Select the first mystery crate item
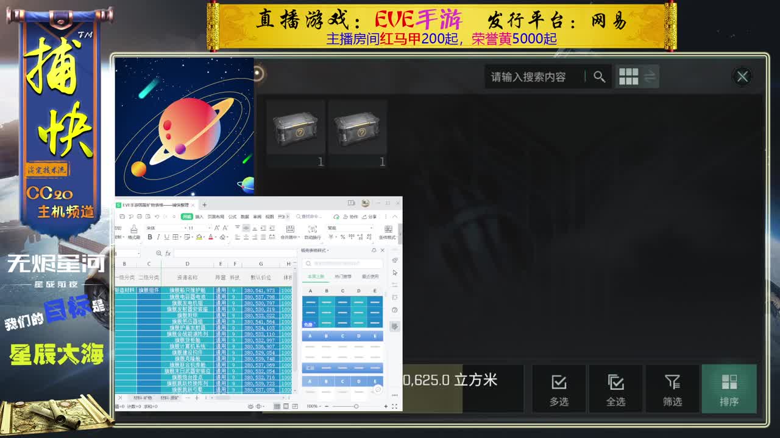 click(296, 134)
